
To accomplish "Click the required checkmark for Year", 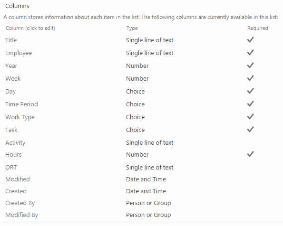I will click(251, 65).
